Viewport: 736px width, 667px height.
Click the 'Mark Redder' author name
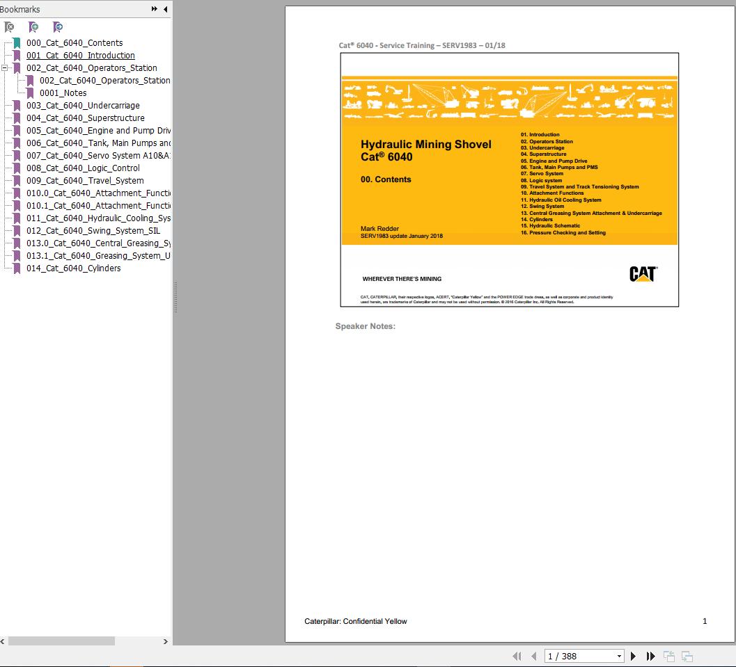(379, 229)
